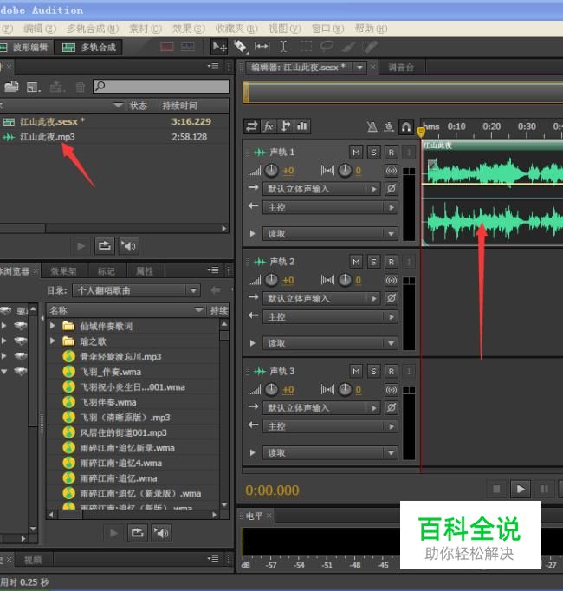563x591 pixels.
Task: Click the 江山此夜 clip on 声轨 1
Action: pyautogui.click(x=492, y=194)
